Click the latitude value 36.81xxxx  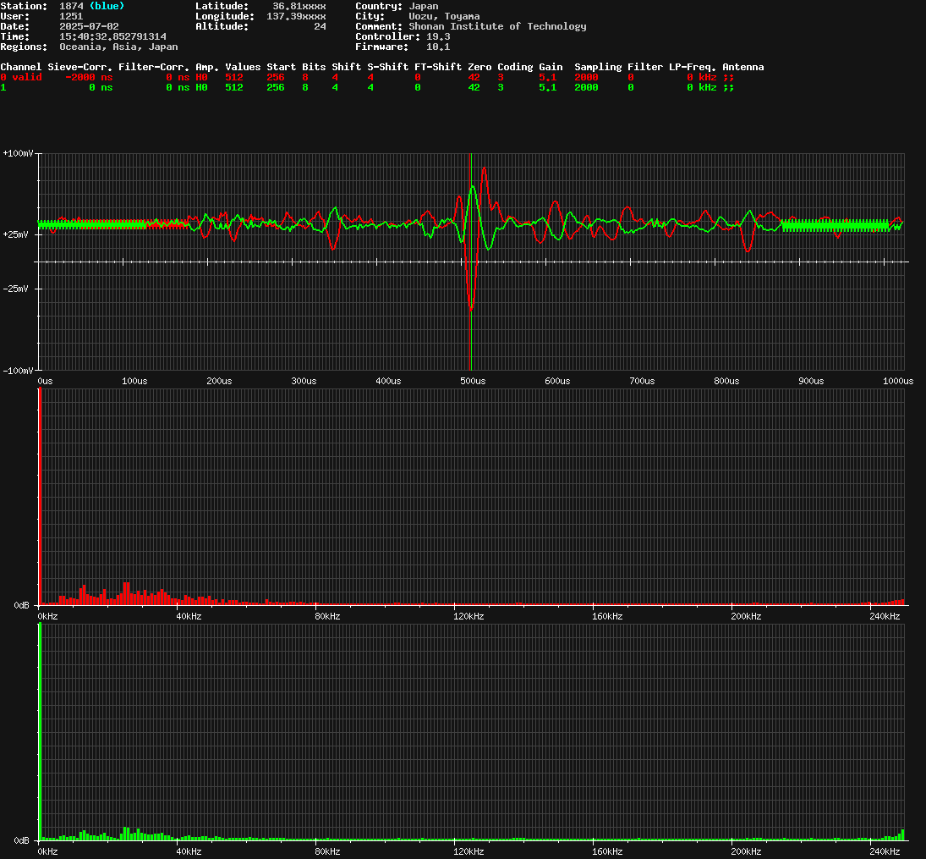pyautogui.click(x=299, y=6)
